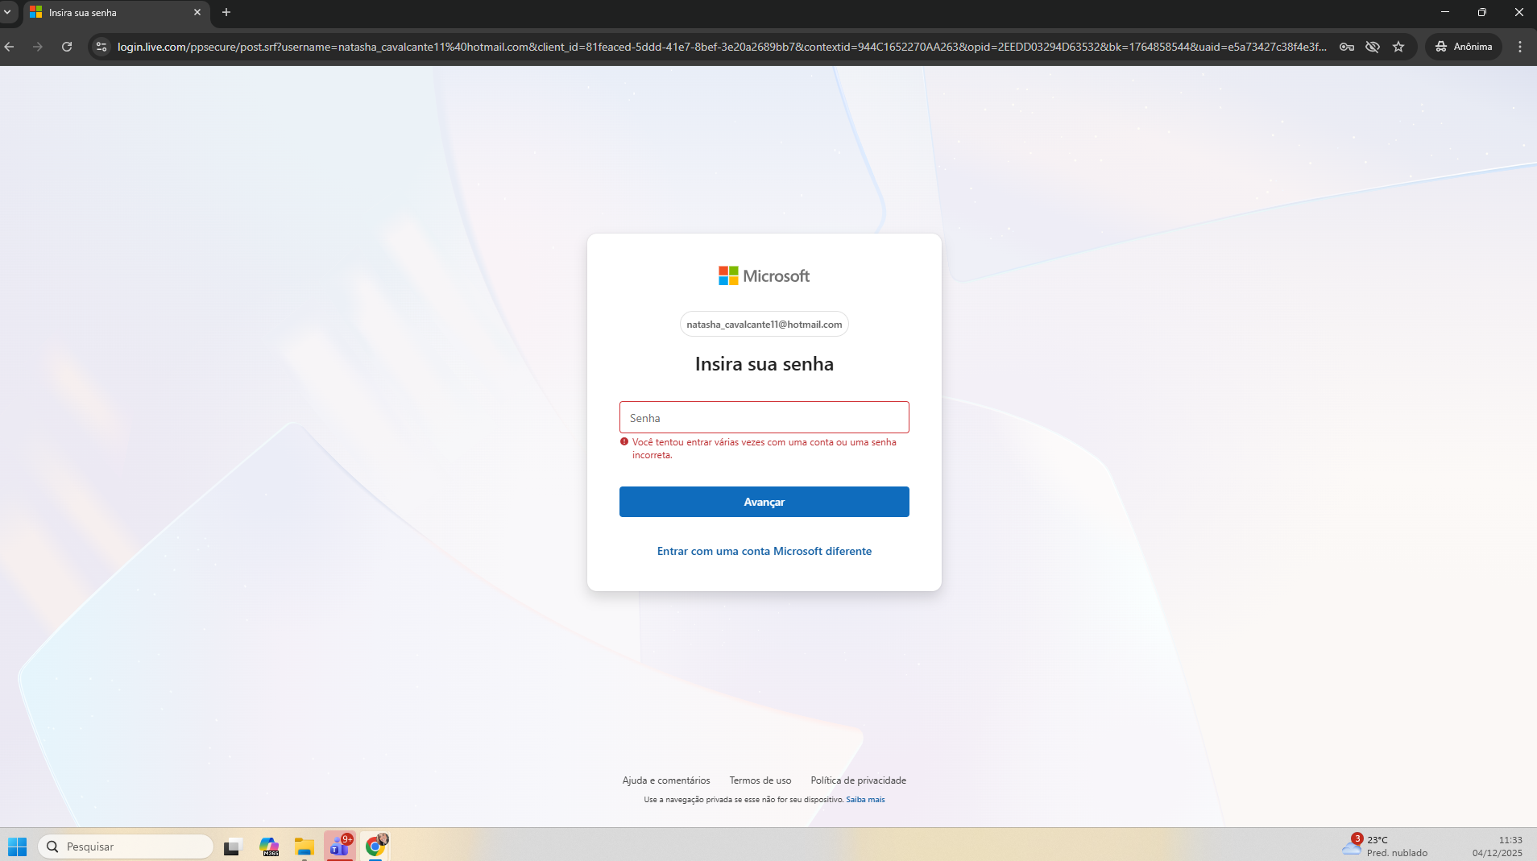Open Google Chrome from the taskbar
The height and width of the screenshot is (861, 1537).
point(375,847)
